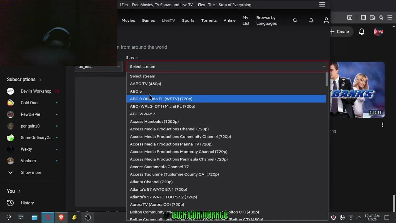Toggle the browser sidebar panel icon
Viewport: 396px width, 223px height.
[364, 18]
